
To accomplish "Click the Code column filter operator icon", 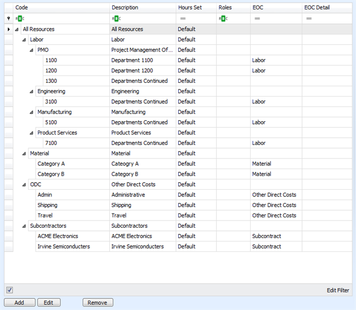I will pos(19,19).
